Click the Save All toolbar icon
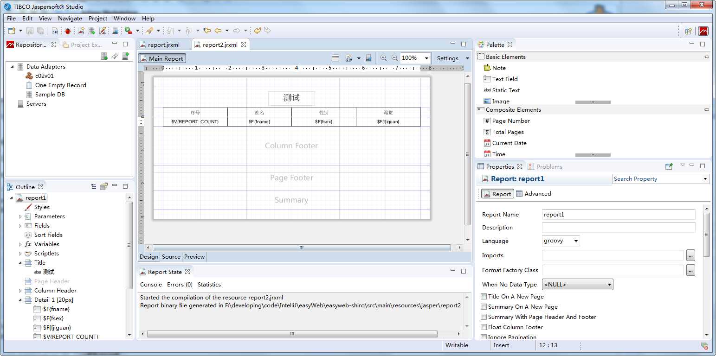This screenshot has width=716, height=356. [x=41, y=31]
